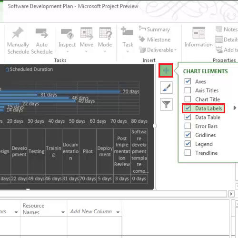The height and width of the screenshot is (238, 238).
Task: Turn on the Chart Title checkbox
Action: (x=188, y=99)
